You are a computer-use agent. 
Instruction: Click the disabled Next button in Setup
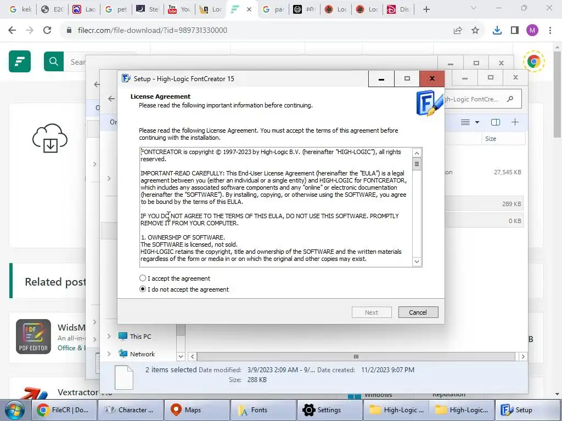372,312
